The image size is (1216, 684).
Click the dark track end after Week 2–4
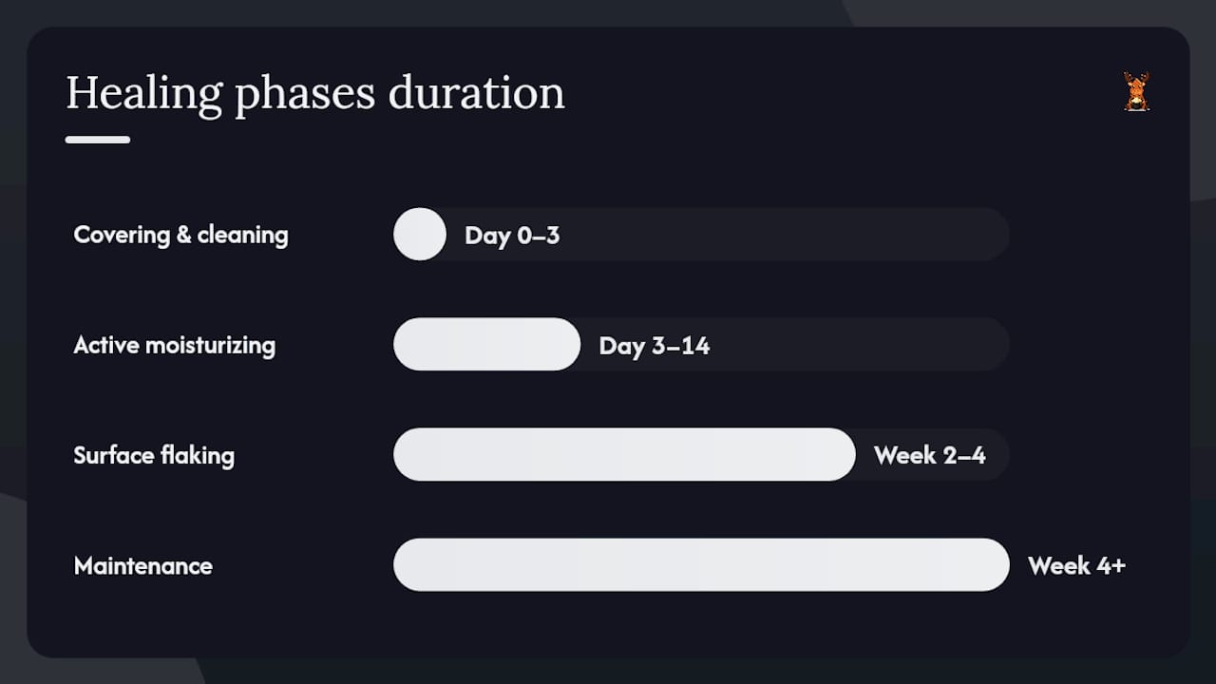tap(997, 454)
